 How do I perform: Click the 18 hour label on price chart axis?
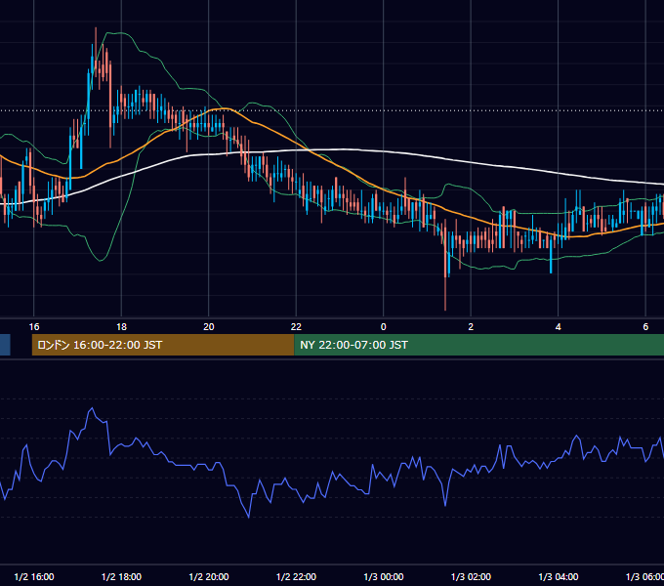point(121,327)
